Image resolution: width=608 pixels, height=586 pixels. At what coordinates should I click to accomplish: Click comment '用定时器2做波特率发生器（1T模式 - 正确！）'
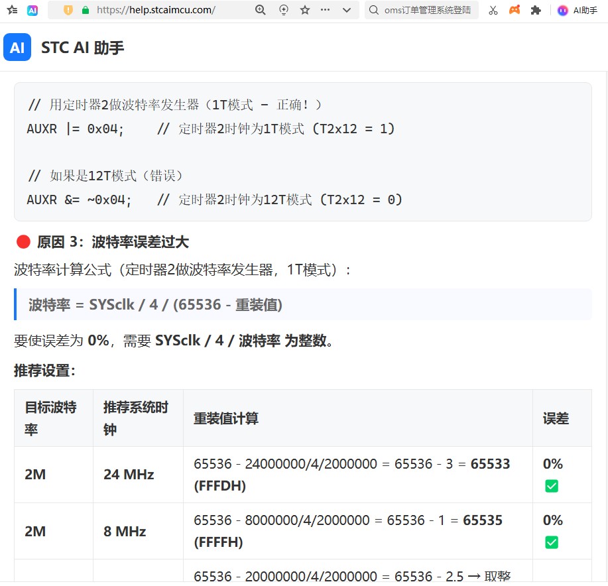(174, 105)
